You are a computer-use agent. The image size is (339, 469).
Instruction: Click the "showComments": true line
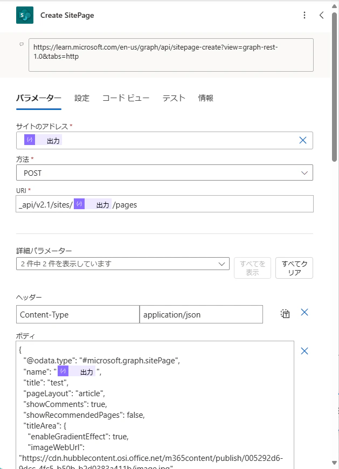pos(65,404)
